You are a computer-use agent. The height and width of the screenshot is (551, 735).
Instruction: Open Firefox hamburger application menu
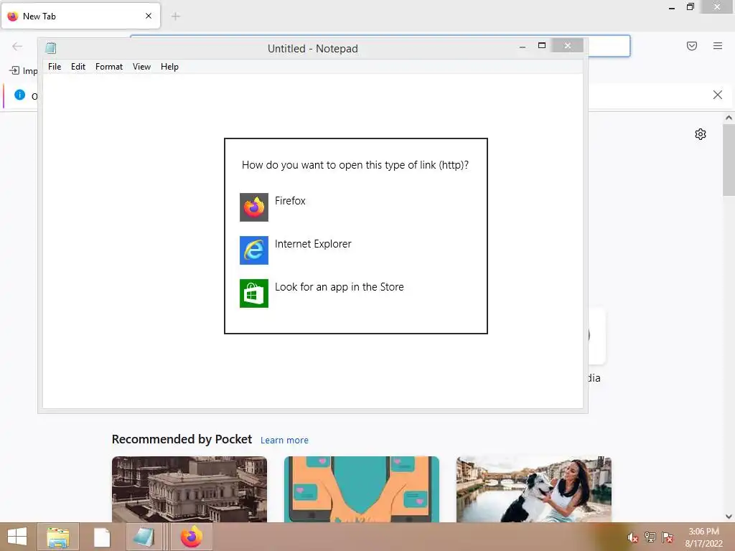point(717,46)
